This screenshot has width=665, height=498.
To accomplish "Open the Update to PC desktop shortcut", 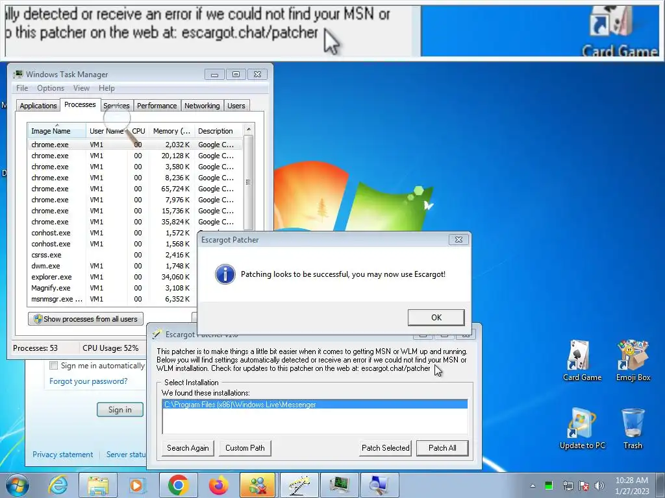I will [582, 429].
